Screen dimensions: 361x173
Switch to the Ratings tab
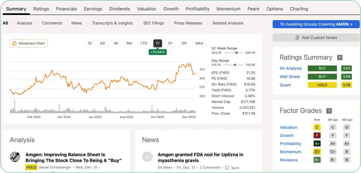41,9
